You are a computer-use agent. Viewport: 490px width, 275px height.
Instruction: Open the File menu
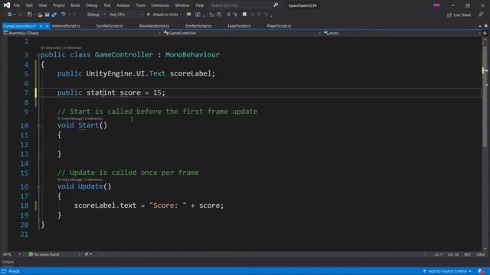(x=17, y=5)
